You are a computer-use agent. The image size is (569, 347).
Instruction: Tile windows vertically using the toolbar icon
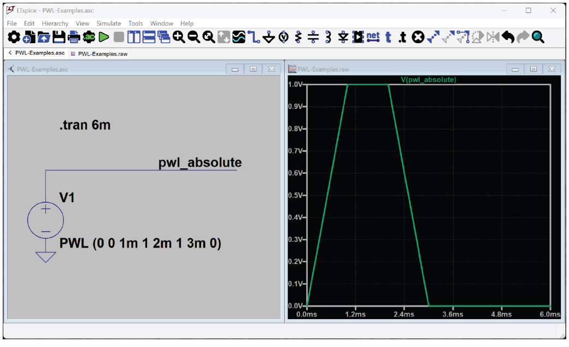click(x=134, y=37)
